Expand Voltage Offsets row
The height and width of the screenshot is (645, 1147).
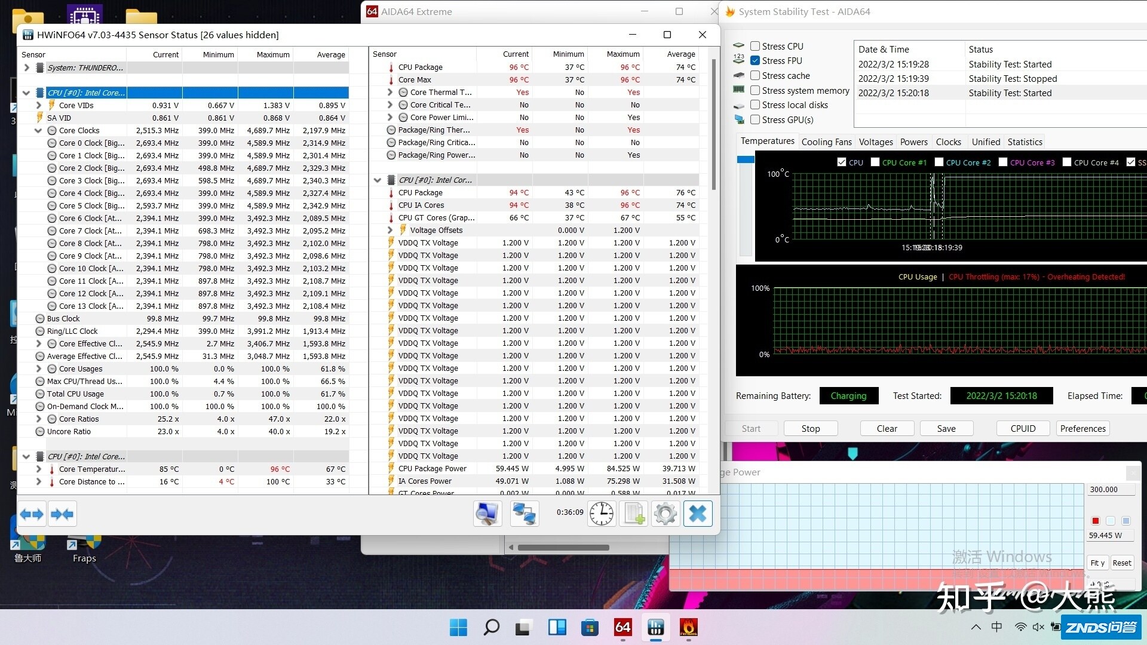(390, 230)
